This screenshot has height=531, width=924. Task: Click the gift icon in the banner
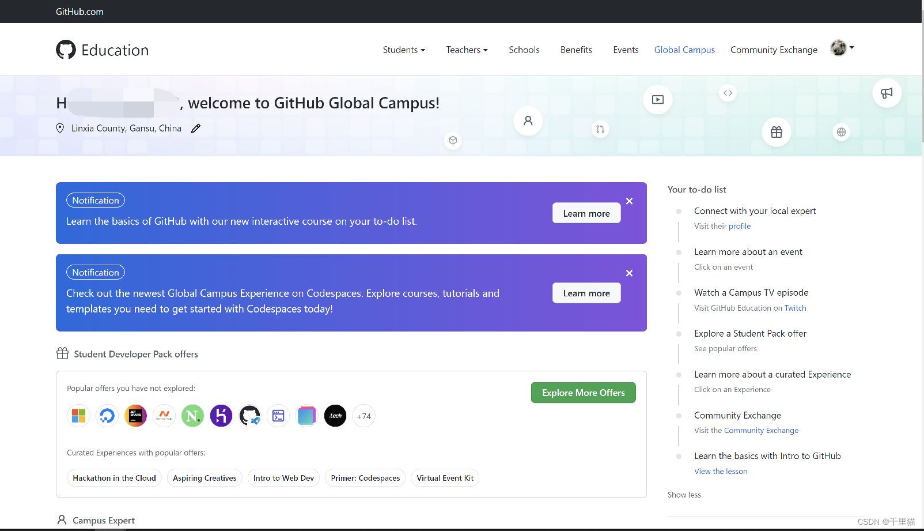tap(777, 132)
